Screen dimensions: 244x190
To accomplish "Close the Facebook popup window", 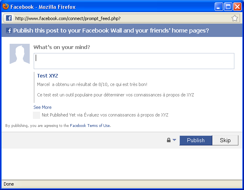I will tap(237, 7).
